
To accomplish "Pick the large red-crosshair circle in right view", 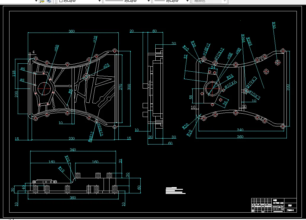I will pos(212,89).
